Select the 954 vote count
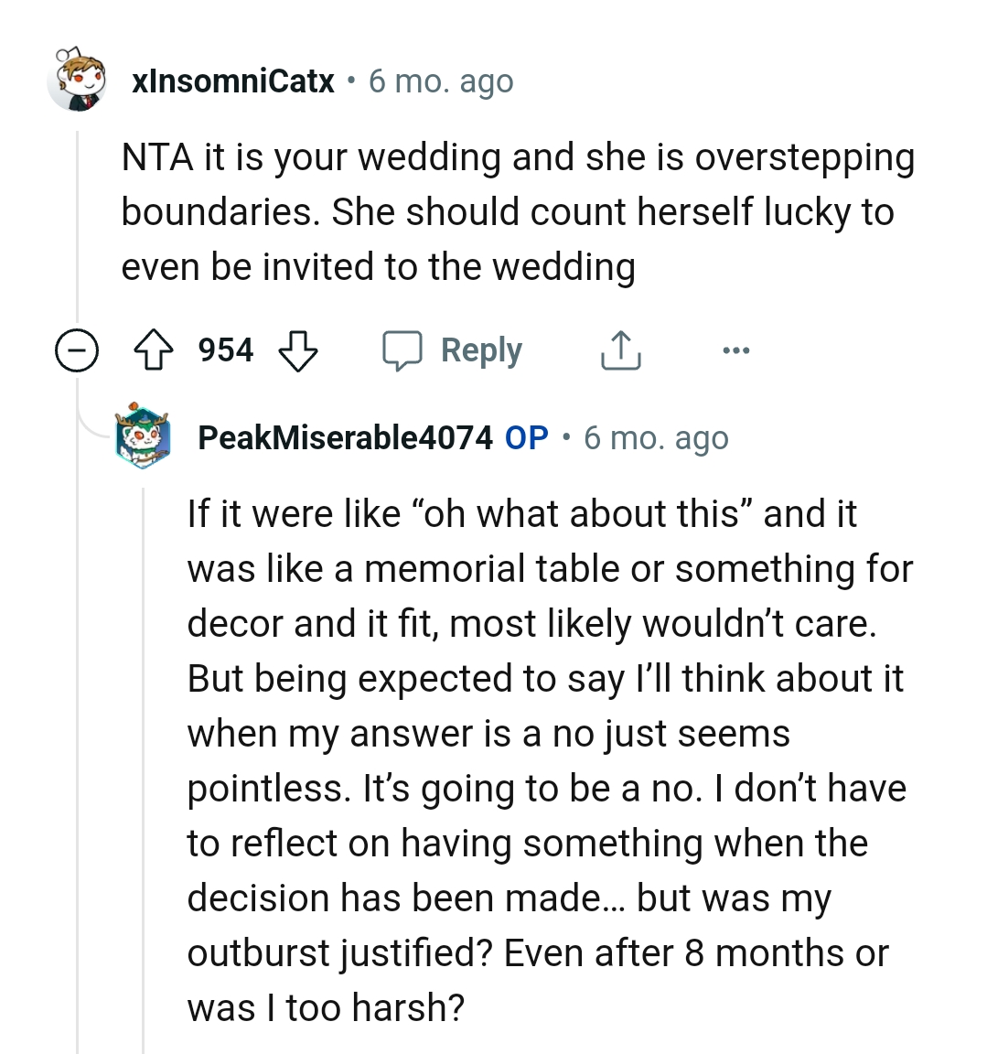This screenshot has width=987, height=1054. (x=226, y=350)
